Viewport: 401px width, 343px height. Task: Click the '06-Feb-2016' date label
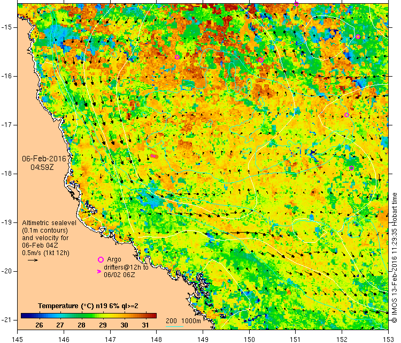[x=44, y=159]
